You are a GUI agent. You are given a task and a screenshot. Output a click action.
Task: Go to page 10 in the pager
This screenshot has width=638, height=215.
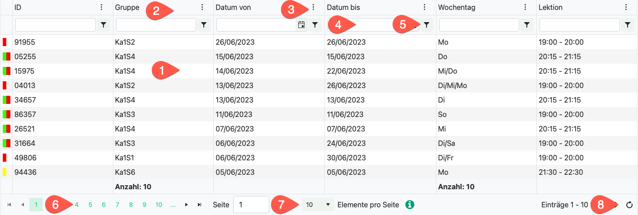click(x=159, y=205)
